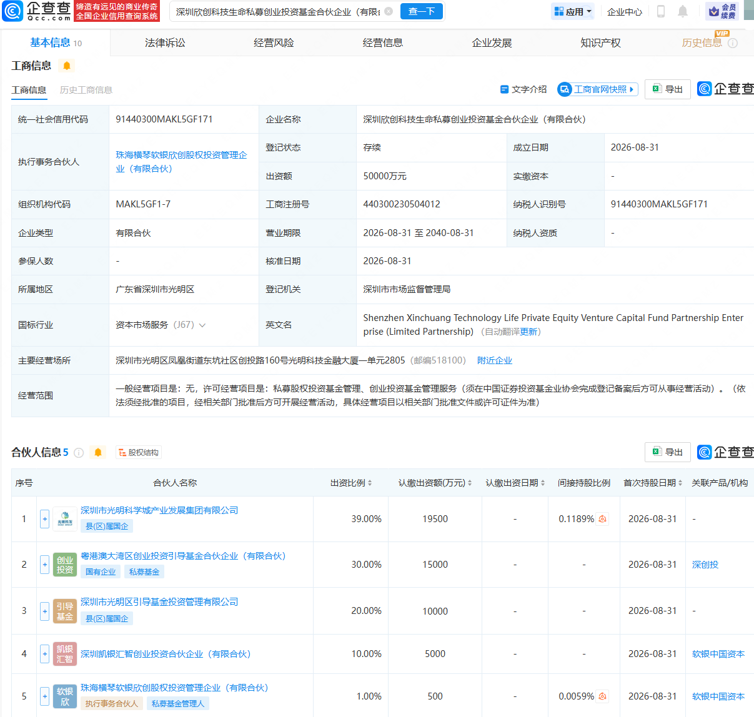Switch to 法律诉讼 tab
Image resolution: width=754 pixels, height=717 pixels.
point(165,43)
